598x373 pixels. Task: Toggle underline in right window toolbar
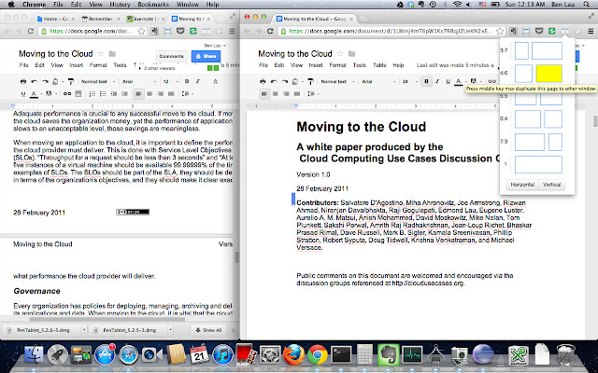coord(448,81)
